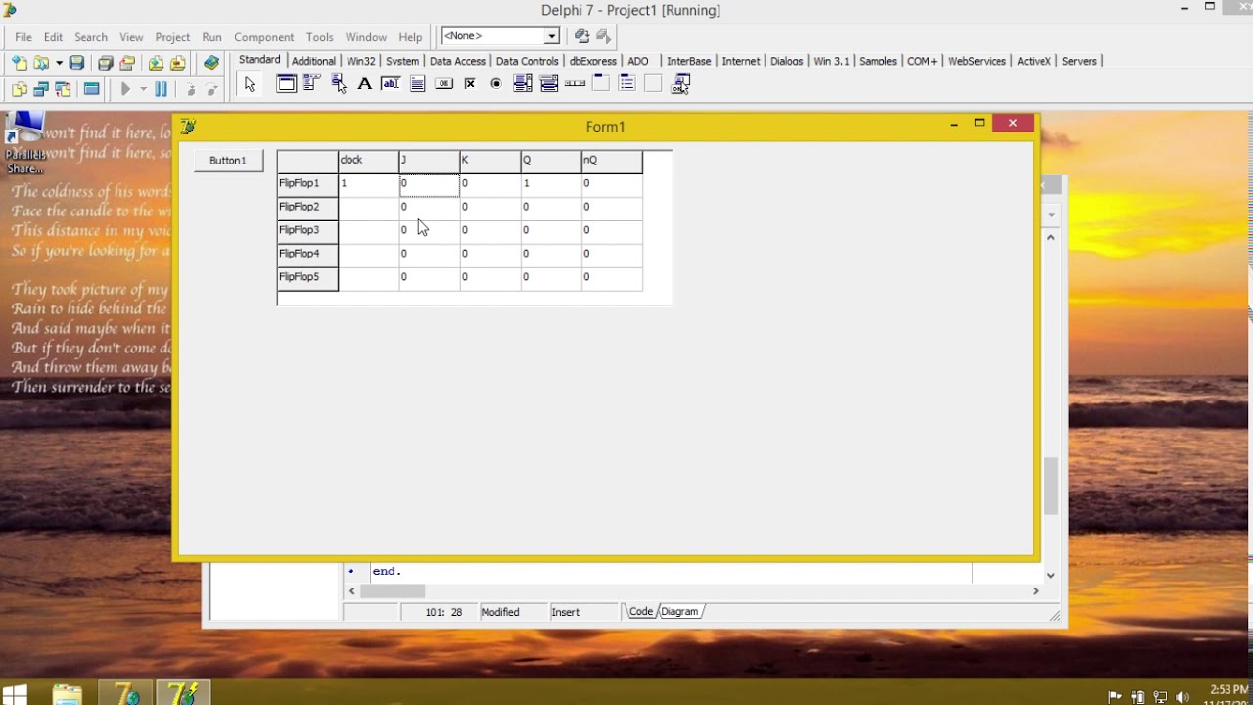Open File Explorer from the taskbar
Image resolution: width=1253 pixels, height=705 pixels.
point(68,695)
